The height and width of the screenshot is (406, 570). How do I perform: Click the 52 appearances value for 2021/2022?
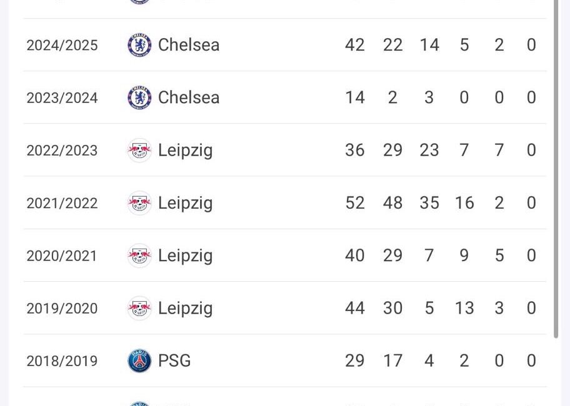point(355,203)
